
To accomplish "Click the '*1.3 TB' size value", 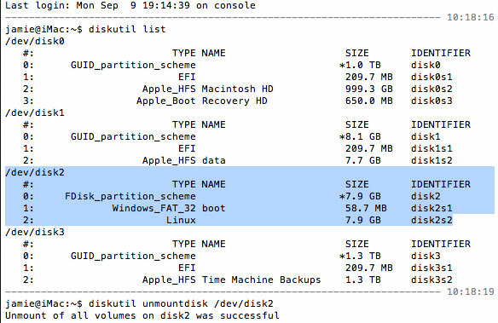I will pyautogui.click(x=360, y=256).
